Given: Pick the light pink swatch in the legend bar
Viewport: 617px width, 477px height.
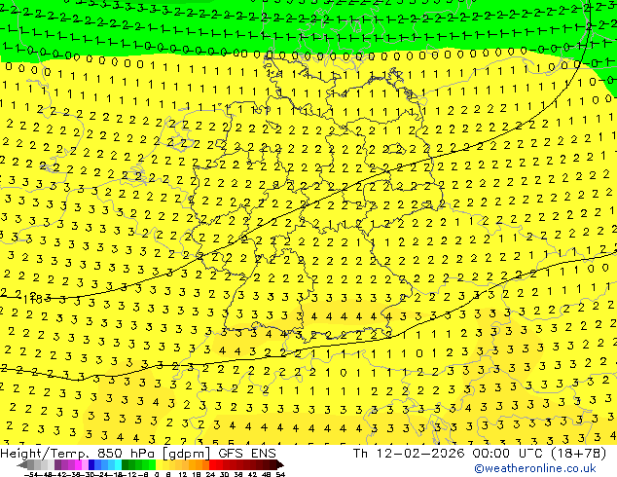Looking at the screenshot, I should pos(85,464).
